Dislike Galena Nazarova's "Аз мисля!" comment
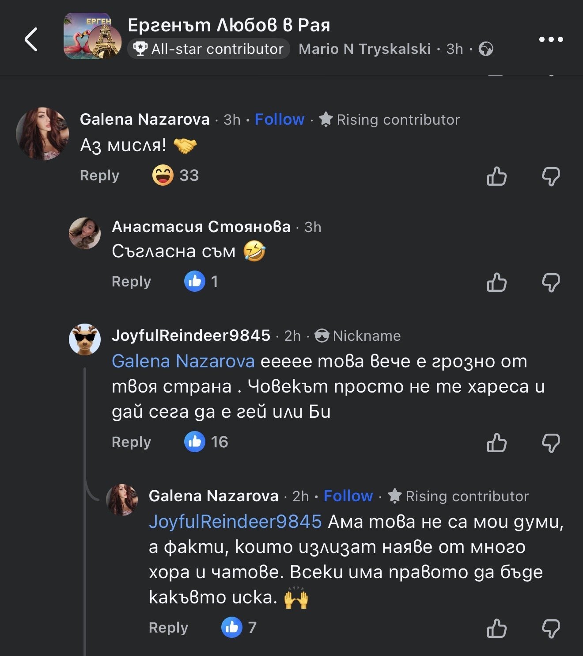Image resolution: width=583 pixels, height=656 pixels. tap(551, 176)
